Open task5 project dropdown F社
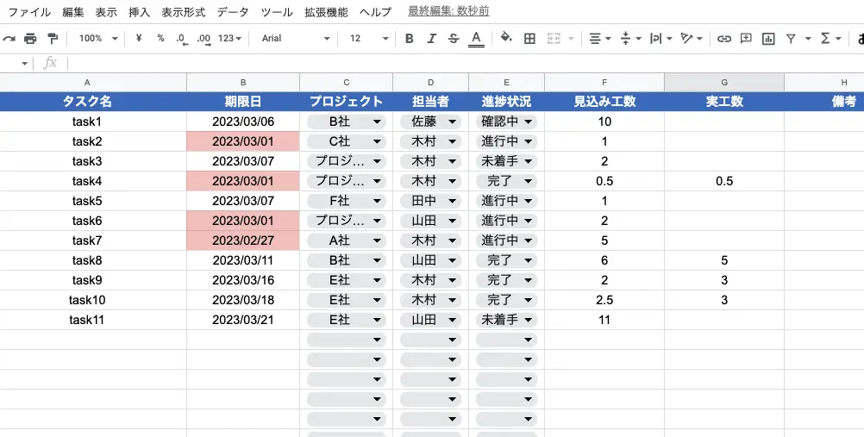 (346, 201)
